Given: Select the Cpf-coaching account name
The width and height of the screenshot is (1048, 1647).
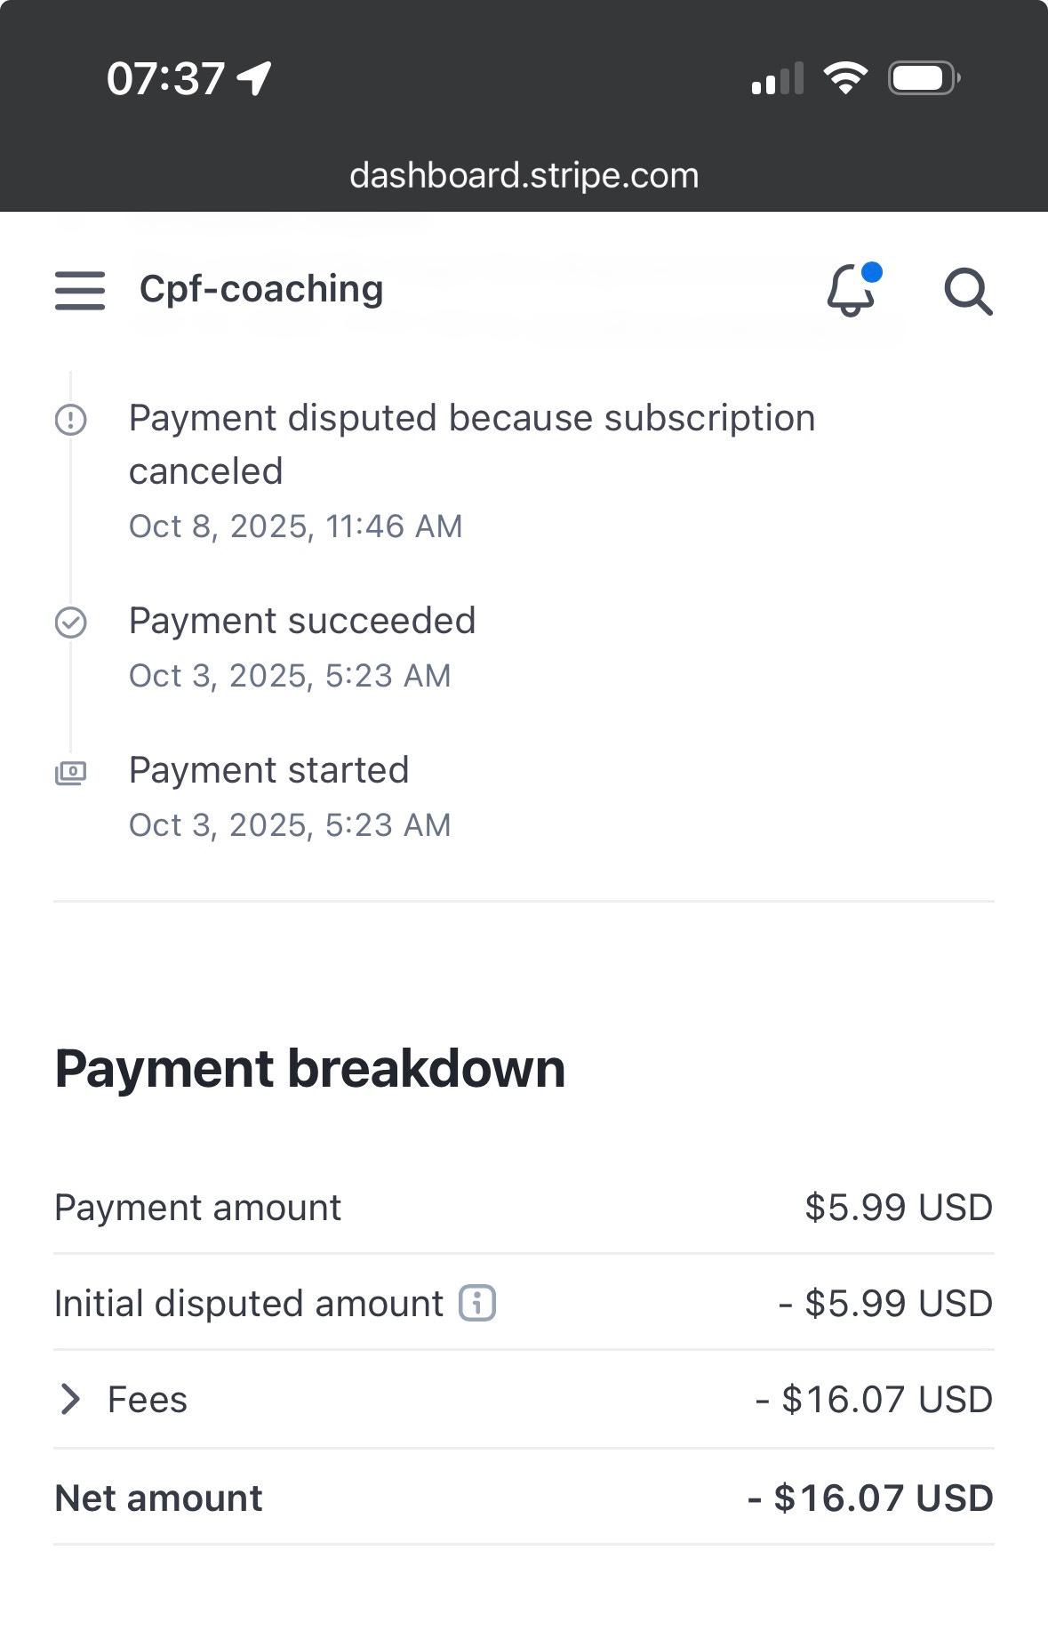Looking at the screenshot, I should click(261, 289).
